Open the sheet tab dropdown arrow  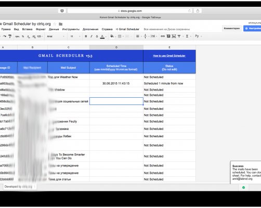34,187
